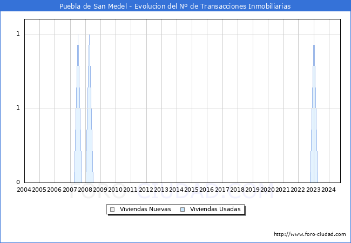
Task: Click the 2021 x-axis label
Action: (x=283, y=190)
